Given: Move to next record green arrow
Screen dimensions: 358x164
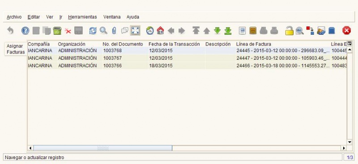Looking at the screenshot, I should coord(217,30).
